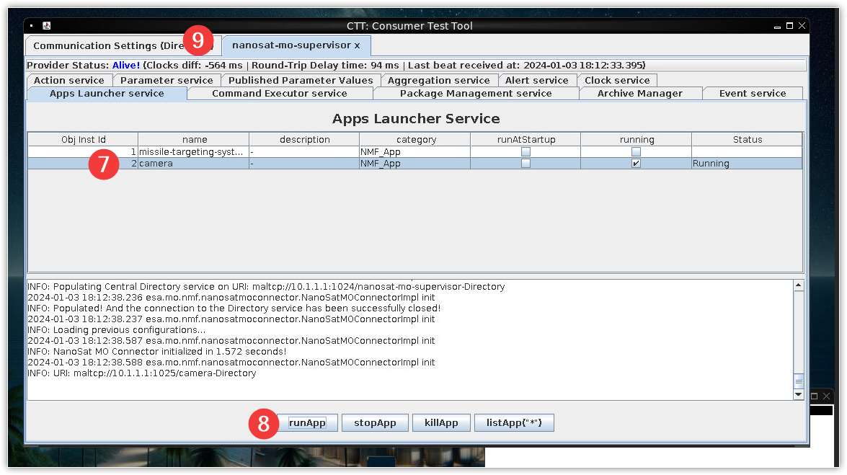The image size is (847, 475).
Task: Click the log panel scrollbar thumb
Action: coord(798,381)
